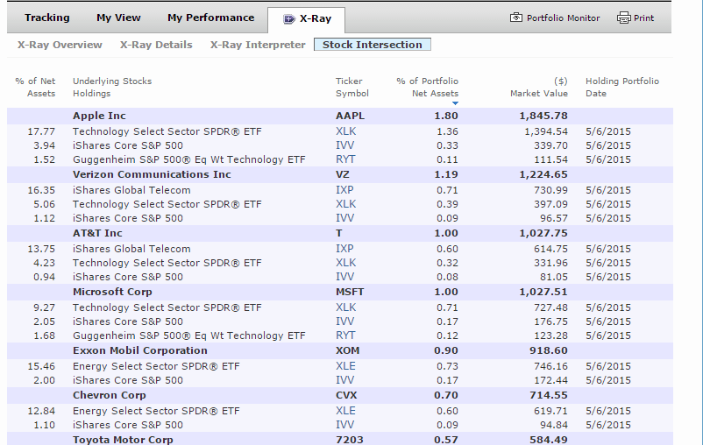The height and width of the screenshot is (445, 703).
Task: Click IXP ticker under Verizon Communications
Action: [x=344, y=190]
